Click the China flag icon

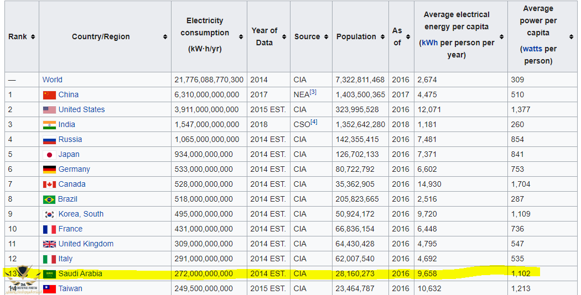point(49,95)
